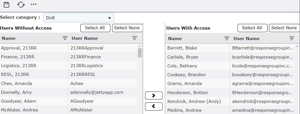Click scroll up arrow in Users With Access list

pyautogui.click(x=297, y=46)
